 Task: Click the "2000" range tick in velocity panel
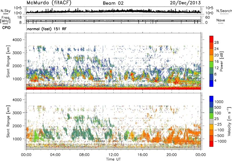[17, 126]
